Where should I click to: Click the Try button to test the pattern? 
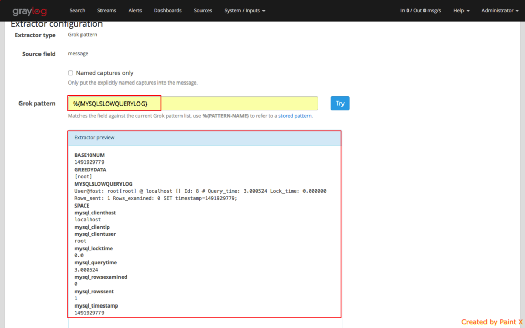[339, 103]
